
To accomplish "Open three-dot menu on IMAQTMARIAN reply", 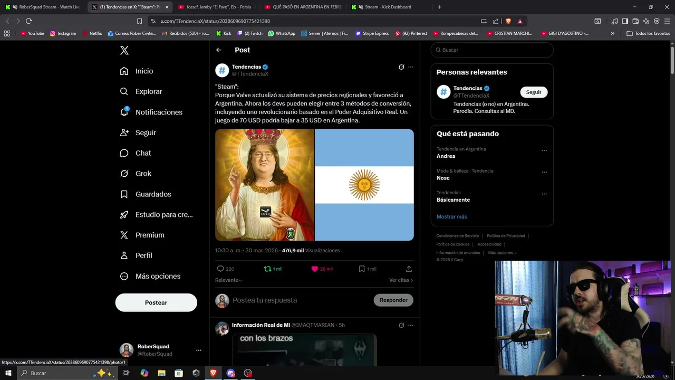I will (411, 325).
